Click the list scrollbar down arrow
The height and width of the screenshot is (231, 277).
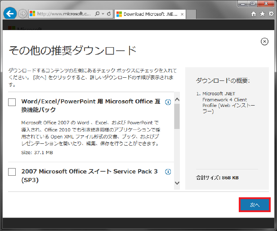pyautogui.click(x=177, y=183)
